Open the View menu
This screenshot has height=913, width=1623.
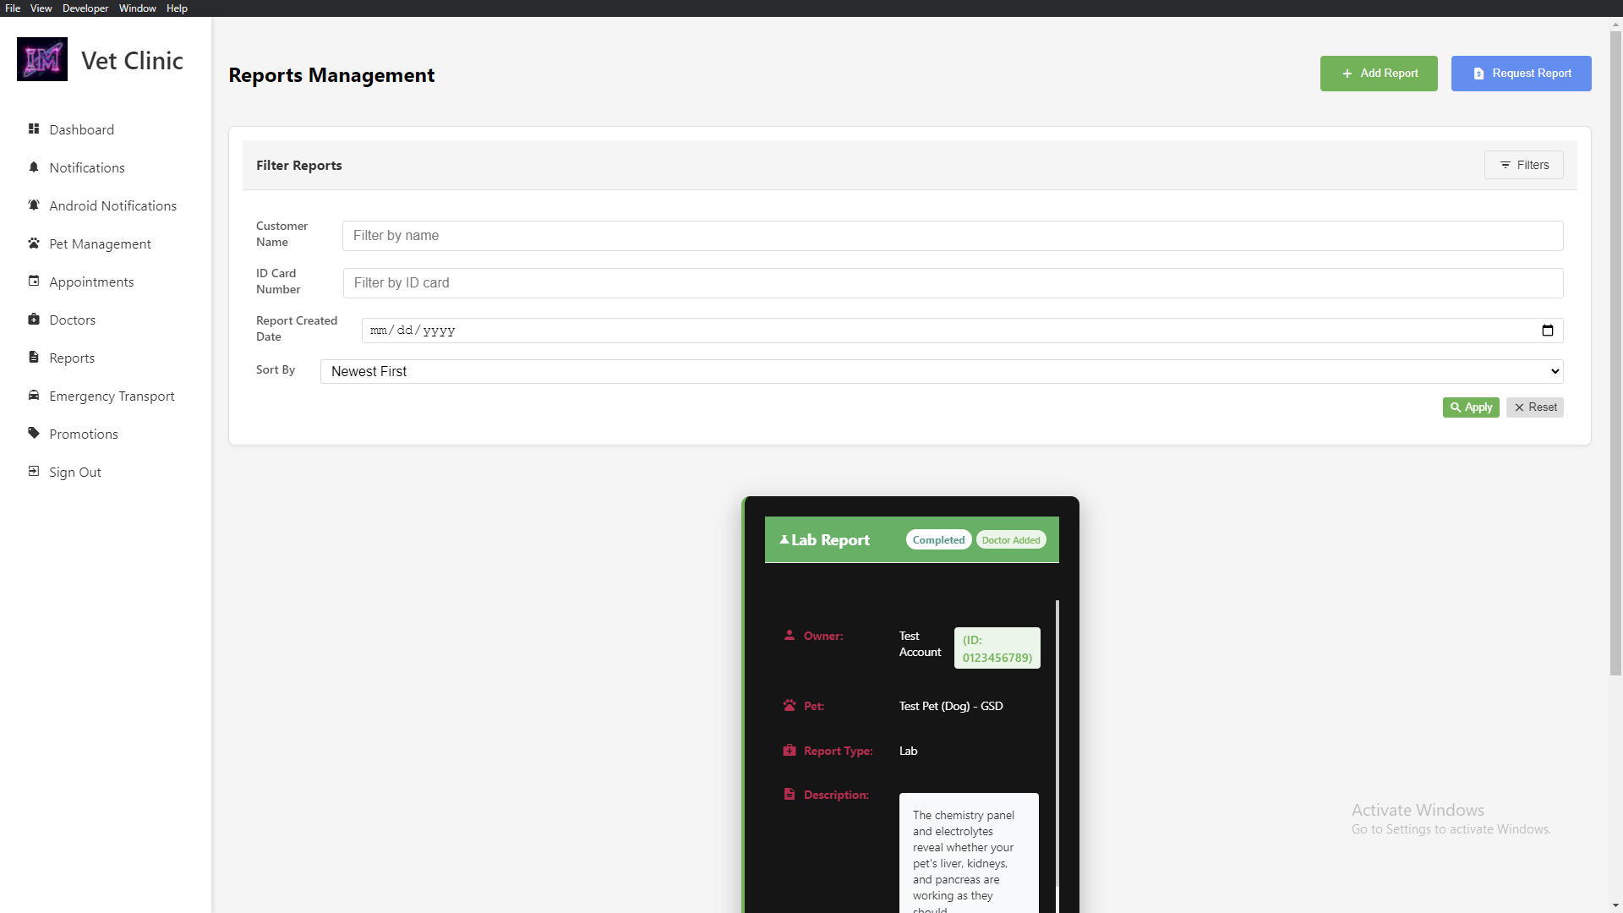41,8
